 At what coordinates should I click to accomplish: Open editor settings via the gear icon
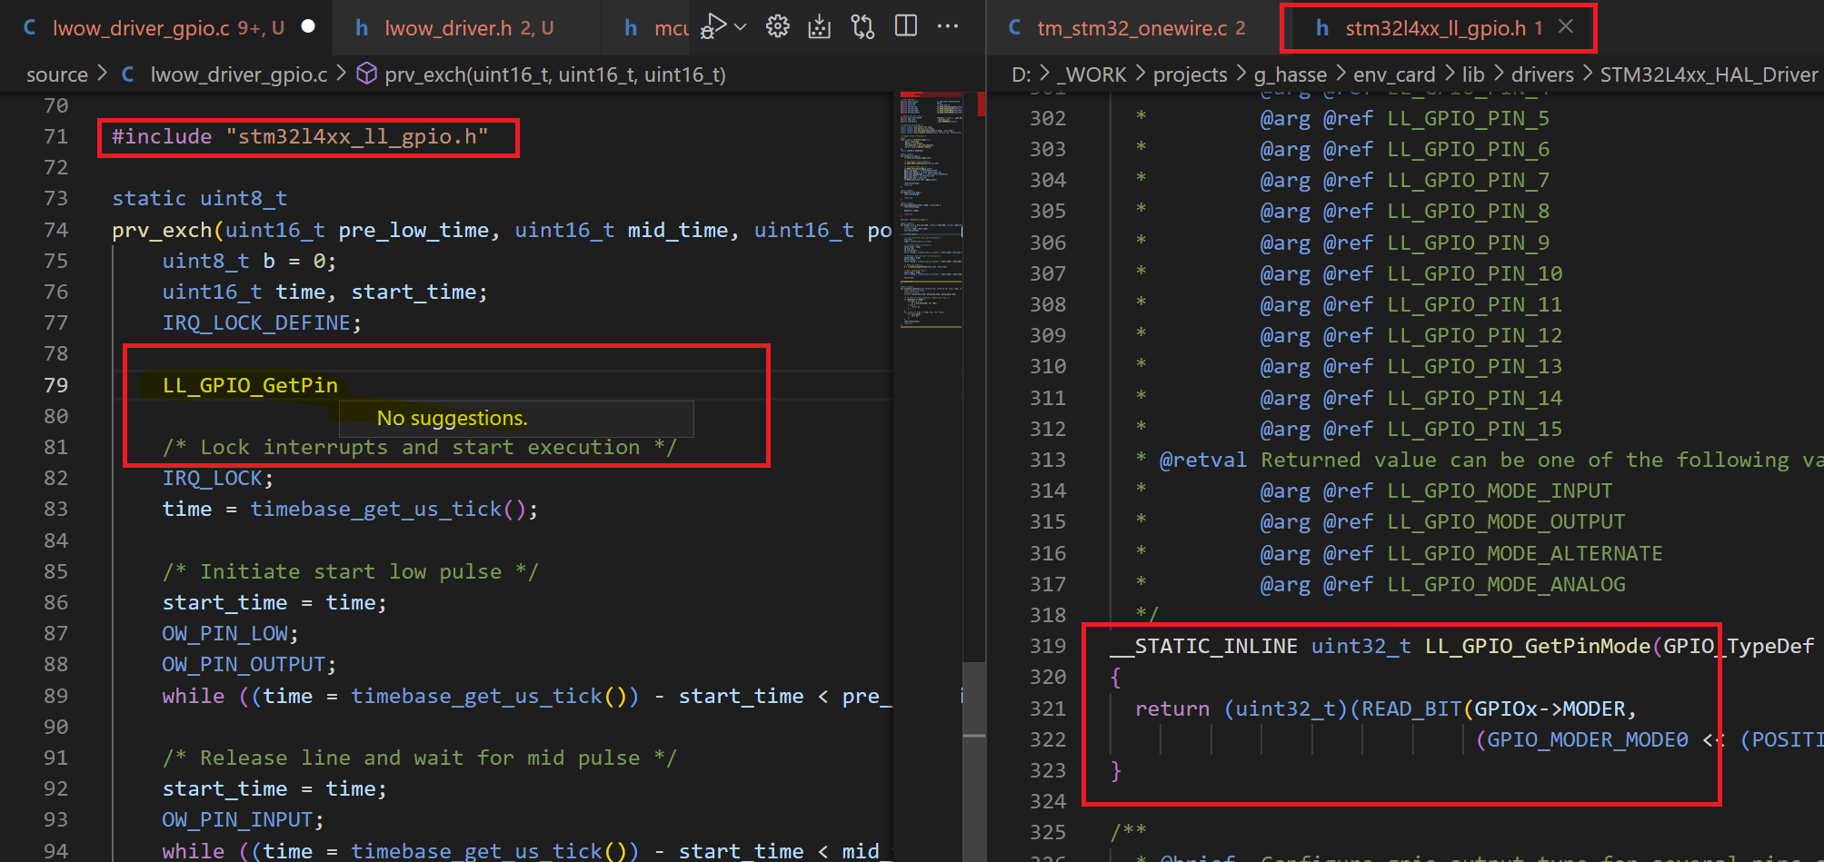tap(778, 27)
